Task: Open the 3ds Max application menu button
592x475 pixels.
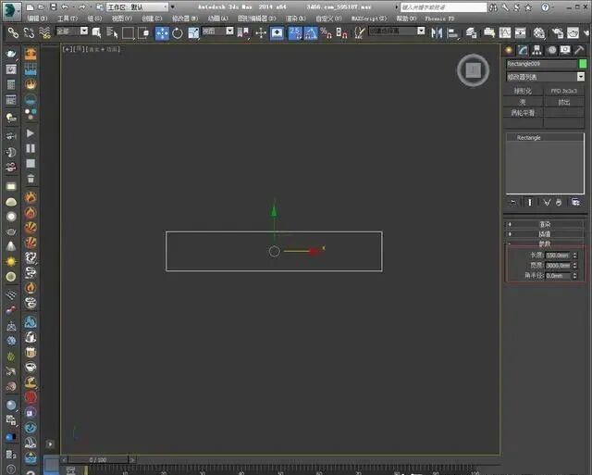Action: tap(12, 10)
